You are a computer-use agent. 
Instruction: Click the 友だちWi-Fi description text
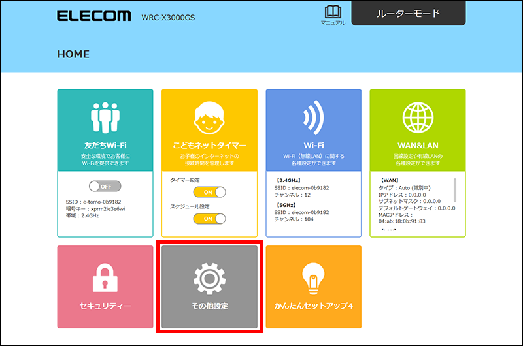[105, 159]
